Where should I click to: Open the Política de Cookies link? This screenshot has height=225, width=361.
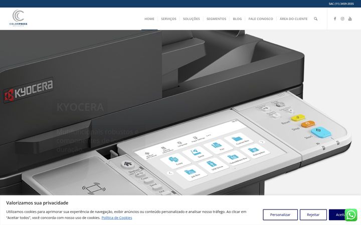(x=117, y=217)
